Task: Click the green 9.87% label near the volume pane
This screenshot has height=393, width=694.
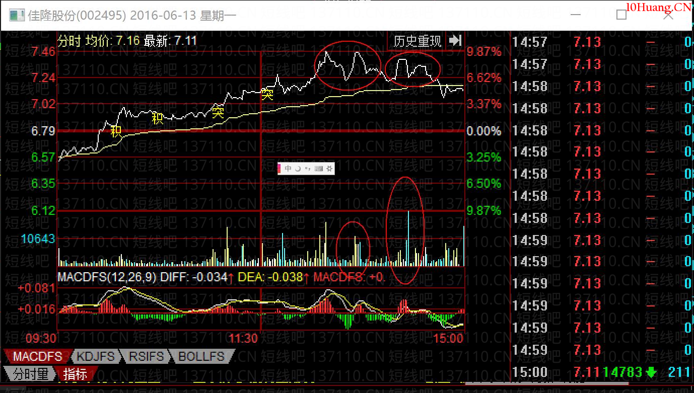Action: (x=484, y=210)
